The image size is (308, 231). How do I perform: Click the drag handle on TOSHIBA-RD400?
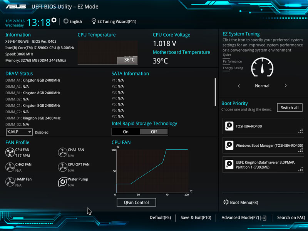point(301,131)
